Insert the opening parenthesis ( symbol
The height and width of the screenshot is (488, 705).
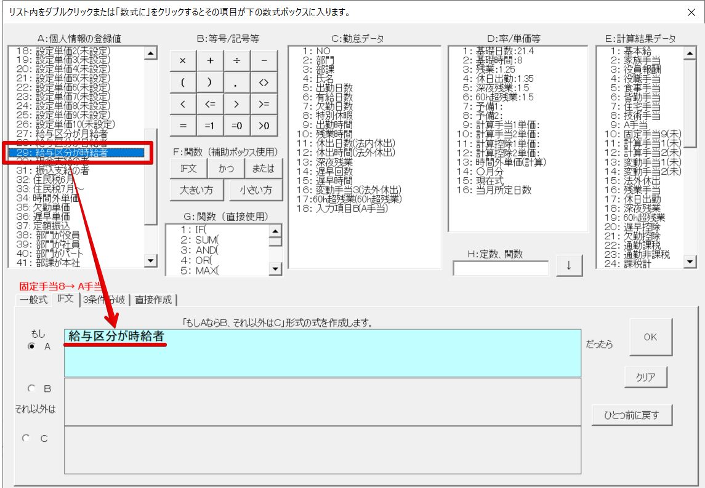coord(183,82)
